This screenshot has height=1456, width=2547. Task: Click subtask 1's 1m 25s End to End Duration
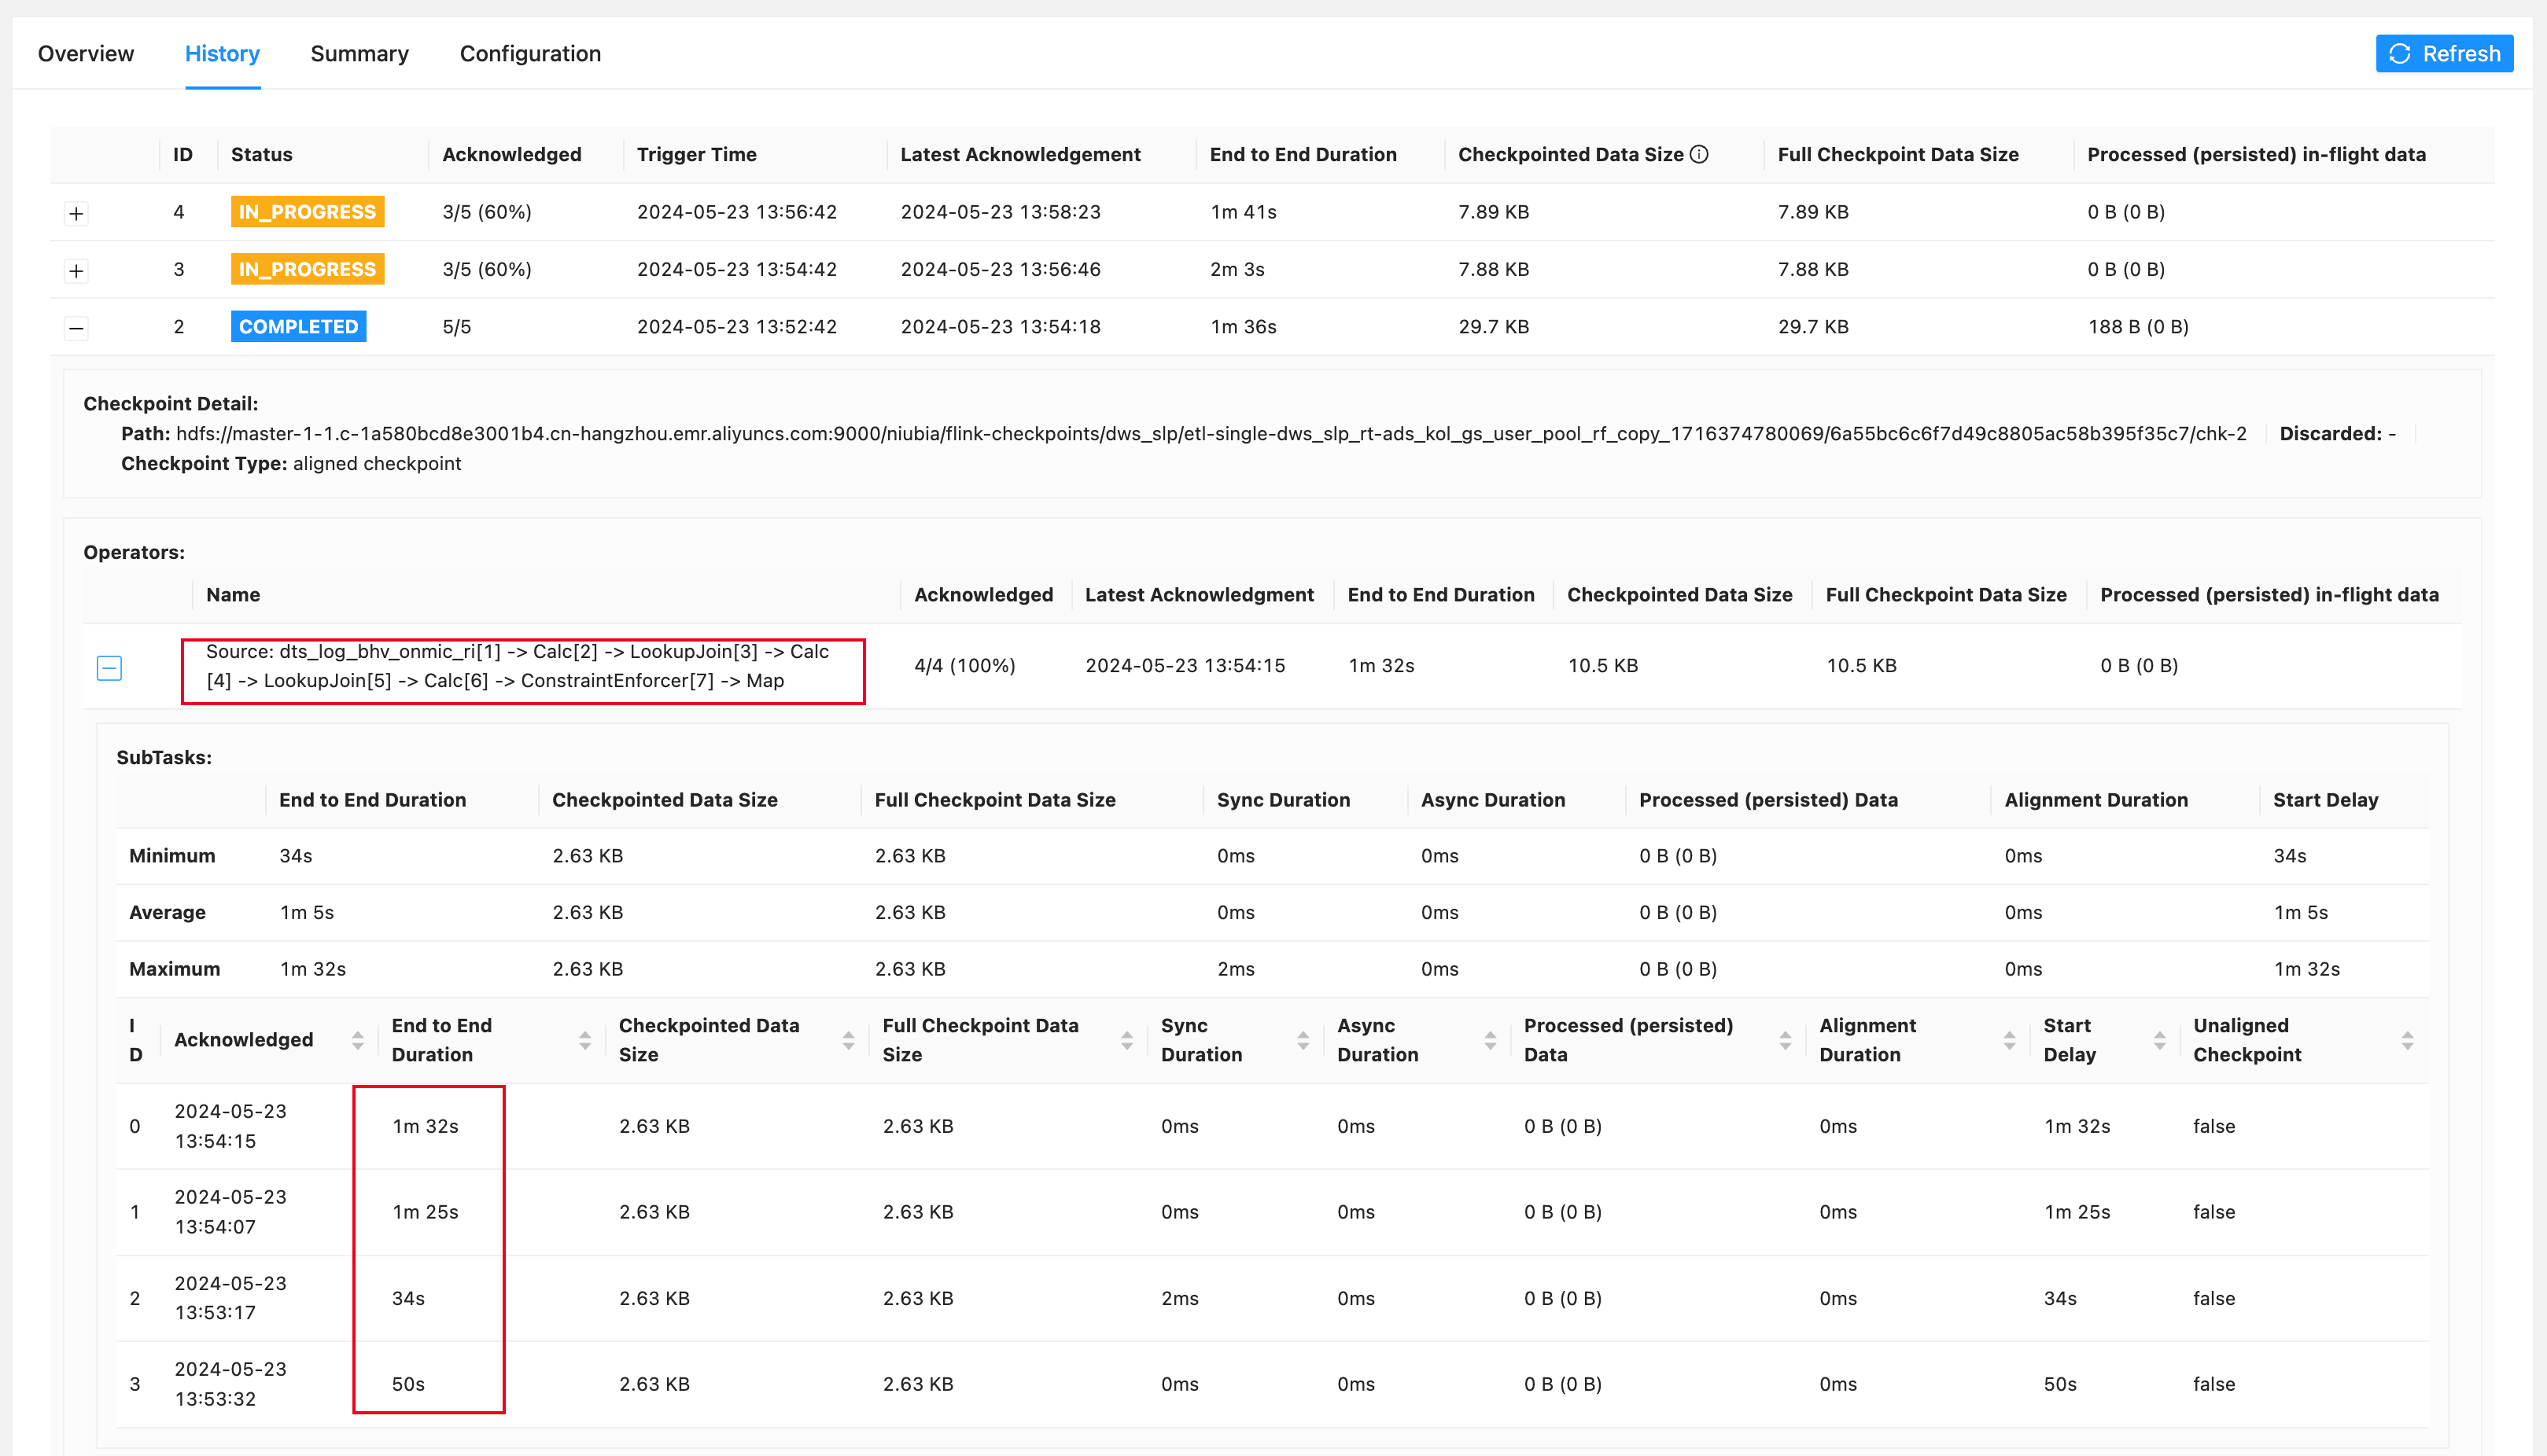426,1212
